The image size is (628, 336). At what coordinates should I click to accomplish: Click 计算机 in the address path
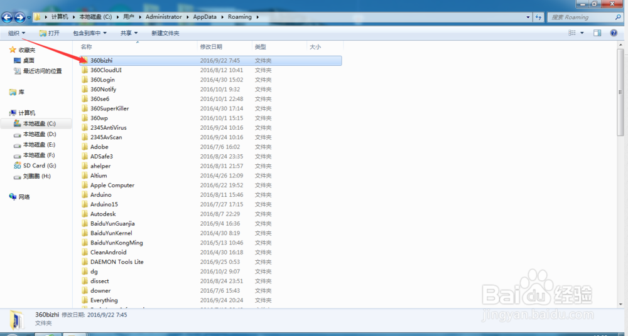[x=60, y=17]
